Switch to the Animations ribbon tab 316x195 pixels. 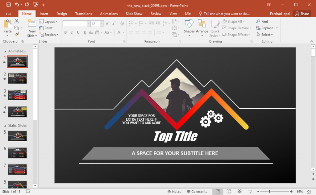click(109, 14)
